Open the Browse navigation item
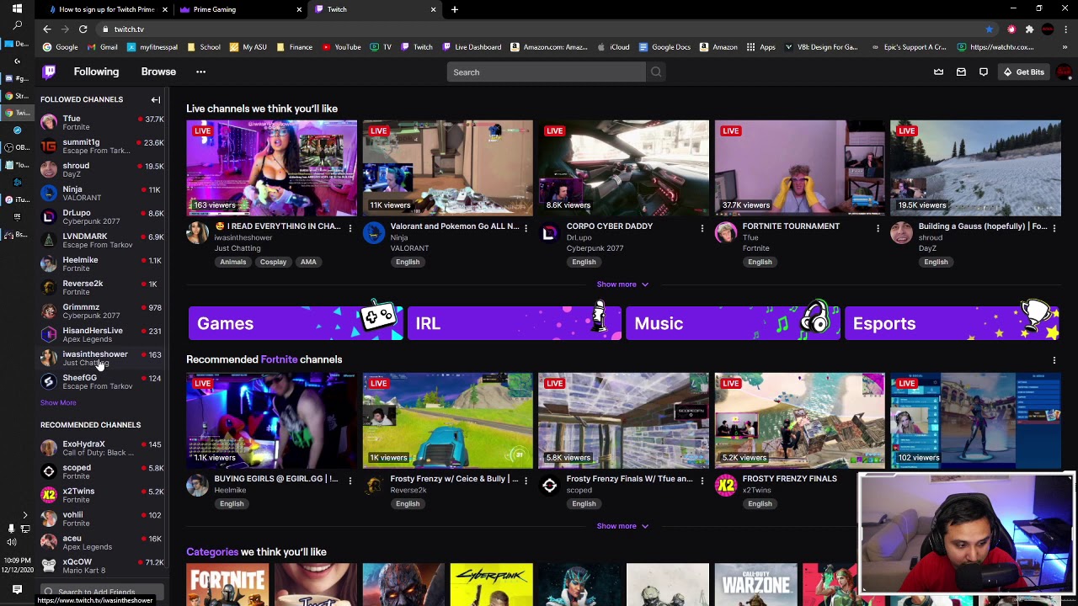The height and width of the screenshot is (606, 1078). tap(158, 72)
